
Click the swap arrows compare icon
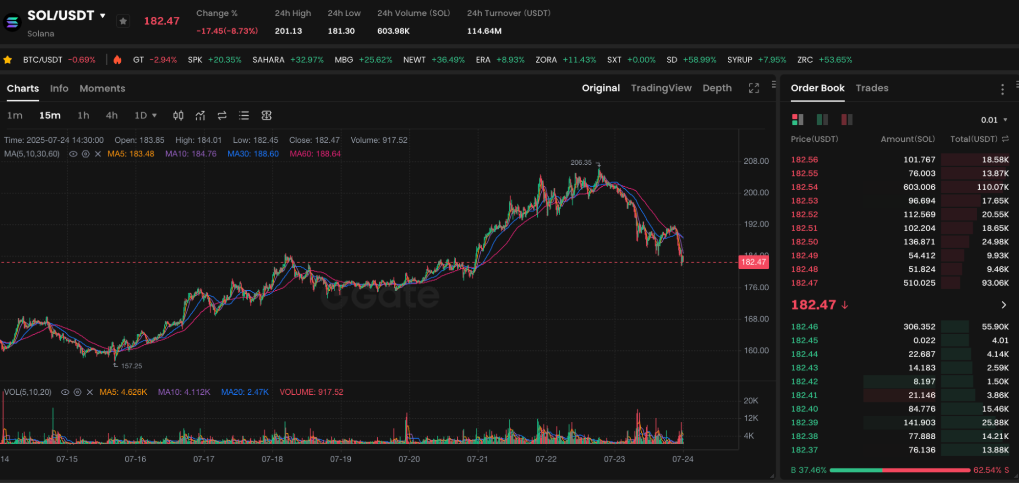(x=222, y=116)
